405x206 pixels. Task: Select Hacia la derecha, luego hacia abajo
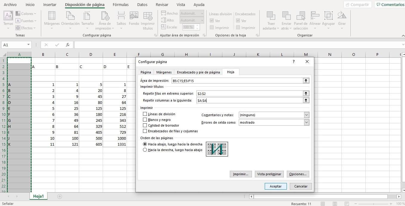coord(145,150)
